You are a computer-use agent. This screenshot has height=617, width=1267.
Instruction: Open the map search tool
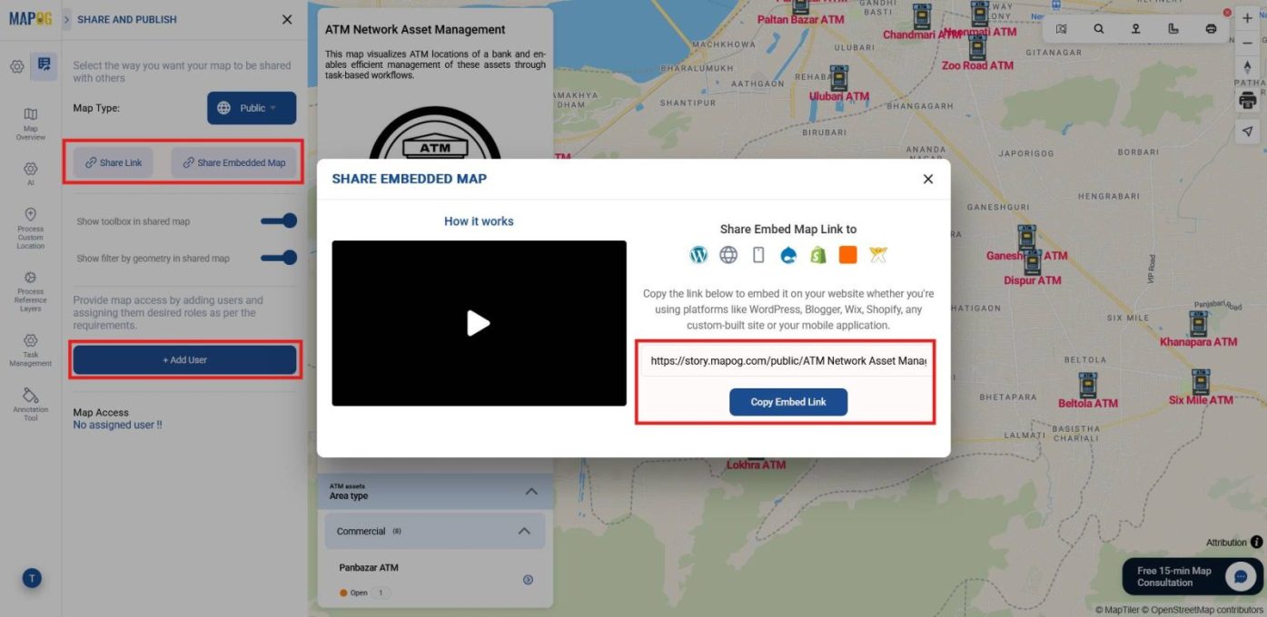[1098, 28]
